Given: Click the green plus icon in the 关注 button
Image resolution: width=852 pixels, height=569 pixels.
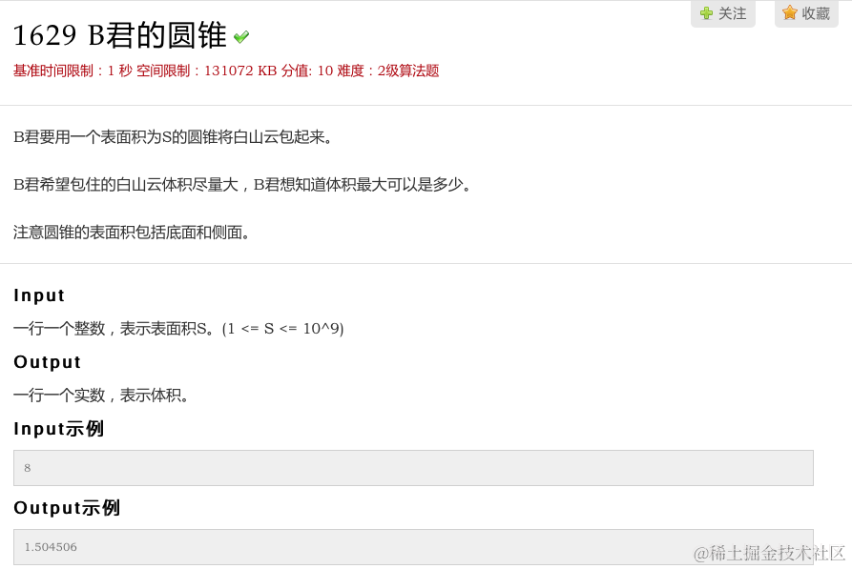Looking at the screenshot, I should 706,13.
